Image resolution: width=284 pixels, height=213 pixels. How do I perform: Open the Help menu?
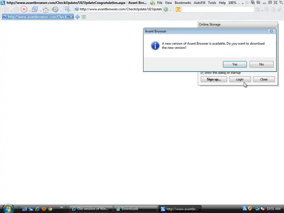222,3
